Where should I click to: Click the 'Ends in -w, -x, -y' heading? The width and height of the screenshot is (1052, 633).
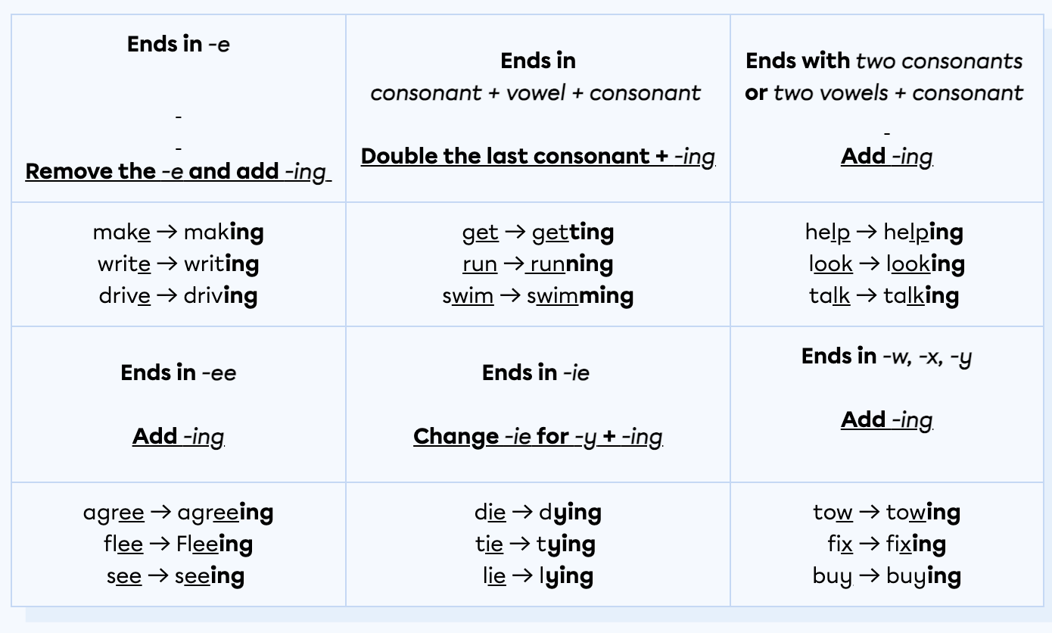(886, 356)
